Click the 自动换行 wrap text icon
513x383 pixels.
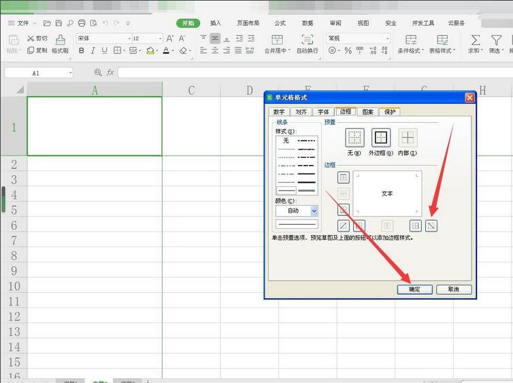click(x=308, y=40)
